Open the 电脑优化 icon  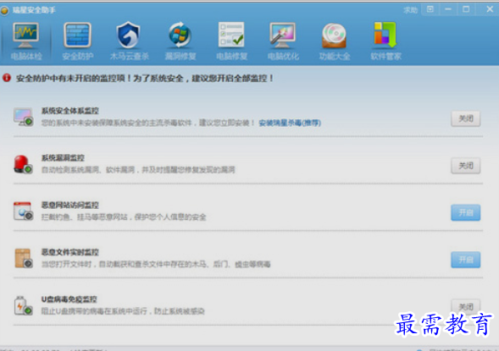[x=283, y=35]
